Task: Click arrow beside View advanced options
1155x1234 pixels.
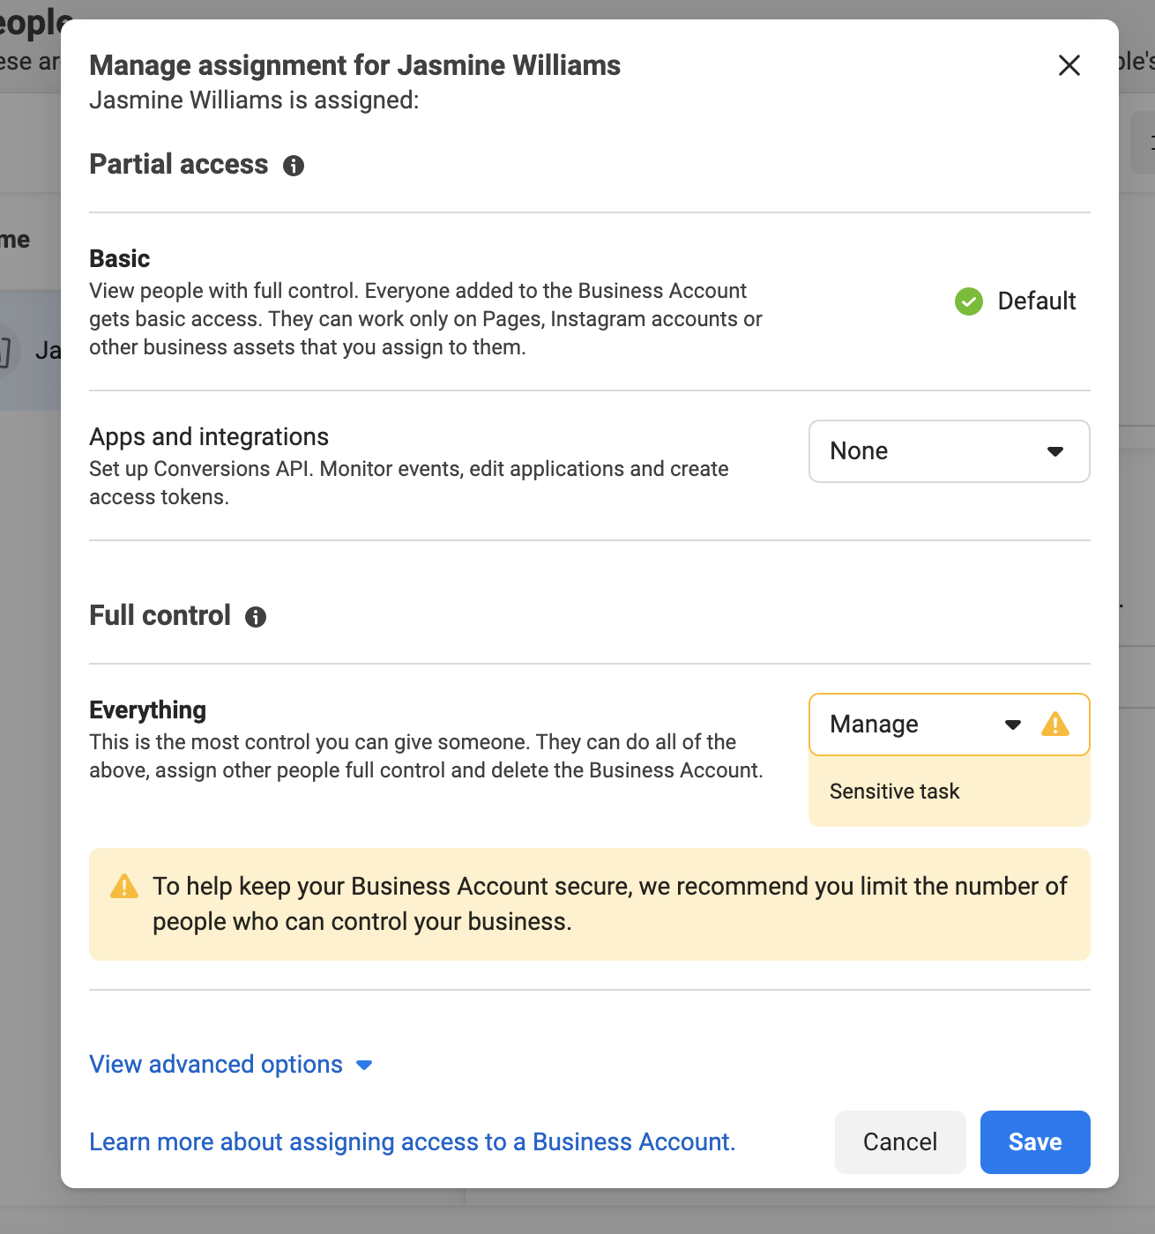Action: (x=364, y=1066)
